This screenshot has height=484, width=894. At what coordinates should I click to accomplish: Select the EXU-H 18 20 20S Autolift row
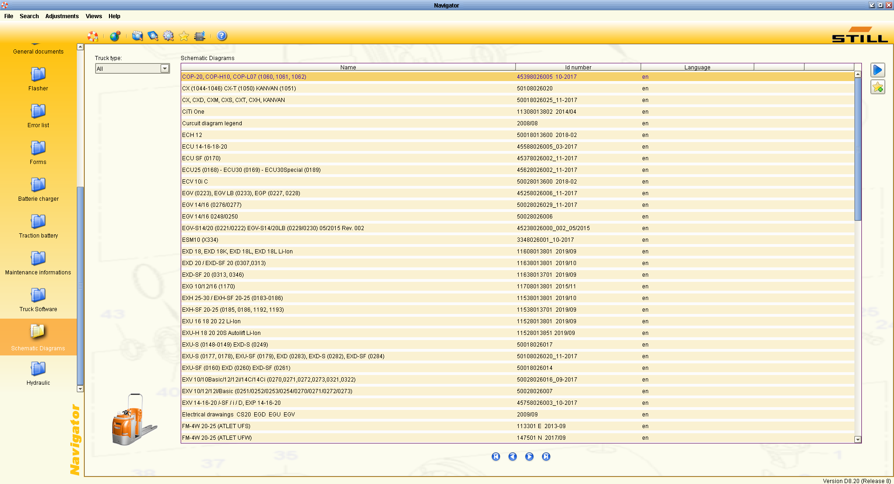pos(518,333)
